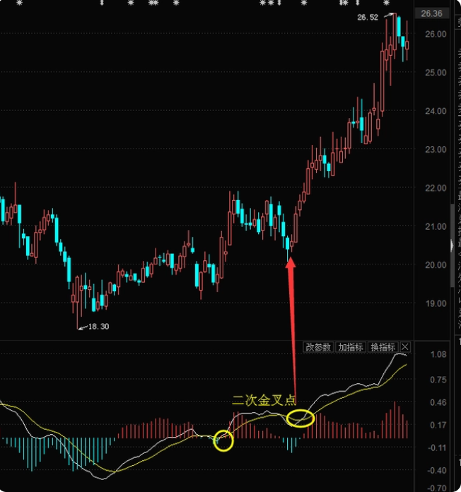Click the 18.30 low price label

click(98, 327)
